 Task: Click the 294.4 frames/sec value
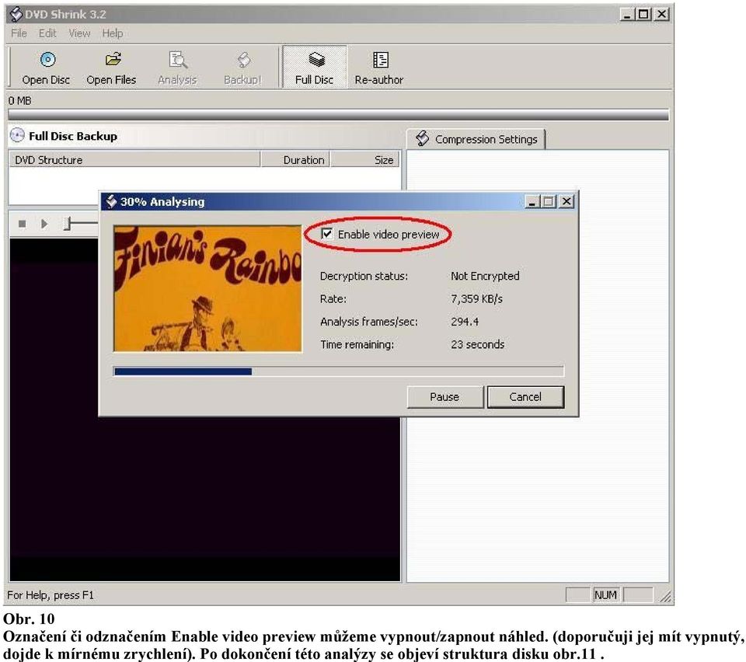coord(465,322)
